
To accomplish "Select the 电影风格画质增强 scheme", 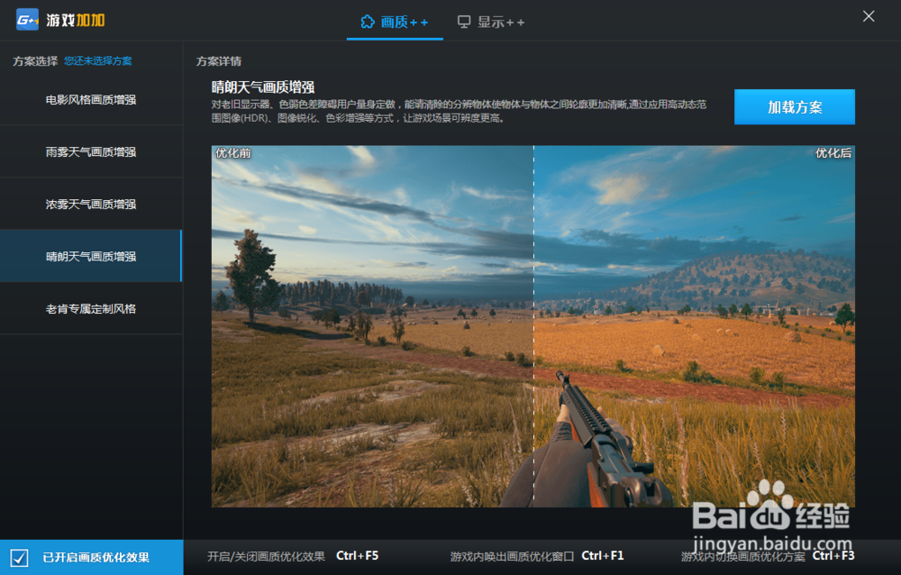I will click(90, 99).
